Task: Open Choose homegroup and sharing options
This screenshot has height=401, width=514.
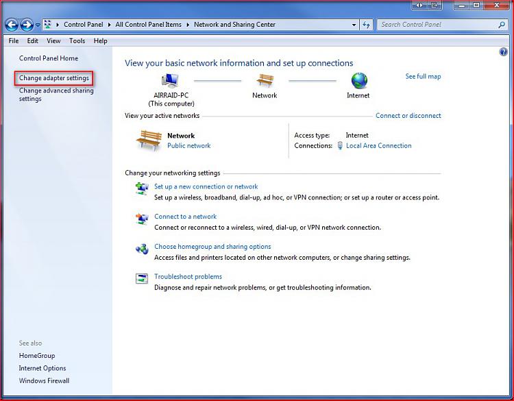Action: click(x=212, y=247)
